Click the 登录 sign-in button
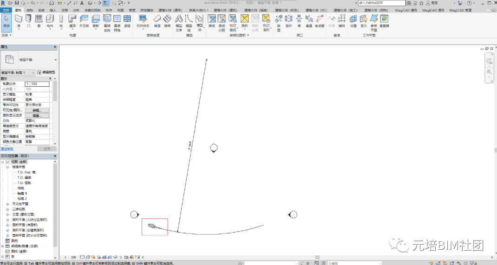This screenshot has height=265, width=497. (432, 3)
